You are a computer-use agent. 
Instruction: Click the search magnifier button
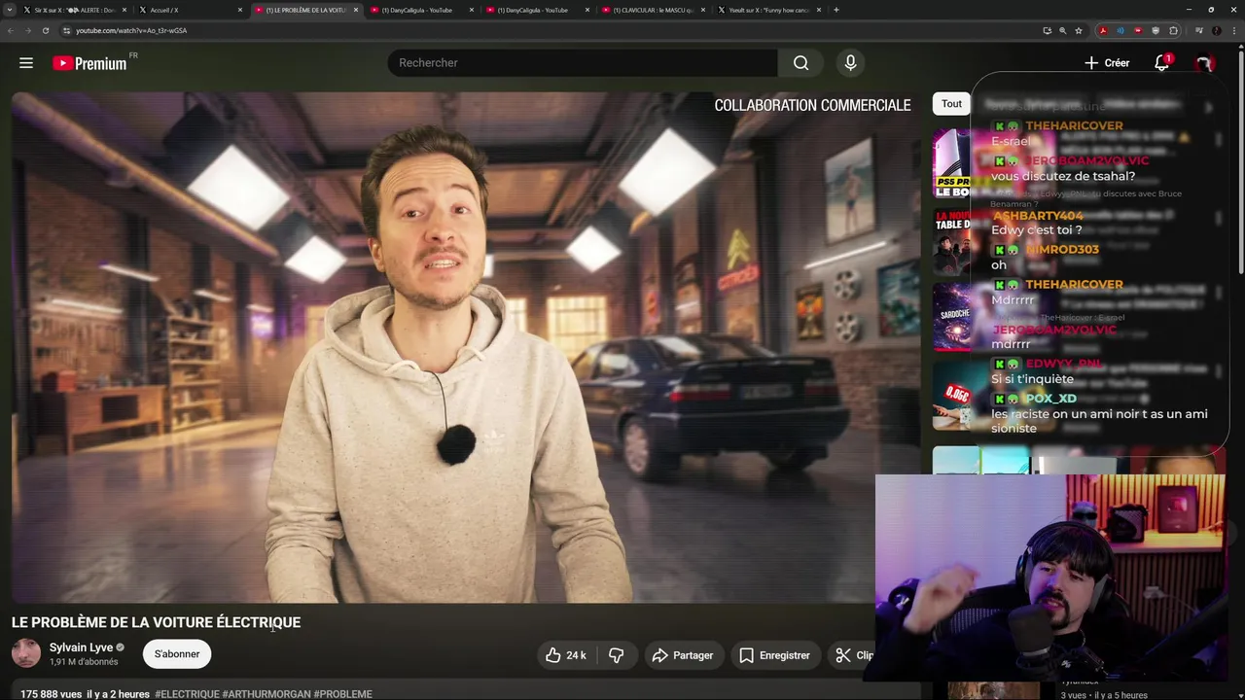800,63
